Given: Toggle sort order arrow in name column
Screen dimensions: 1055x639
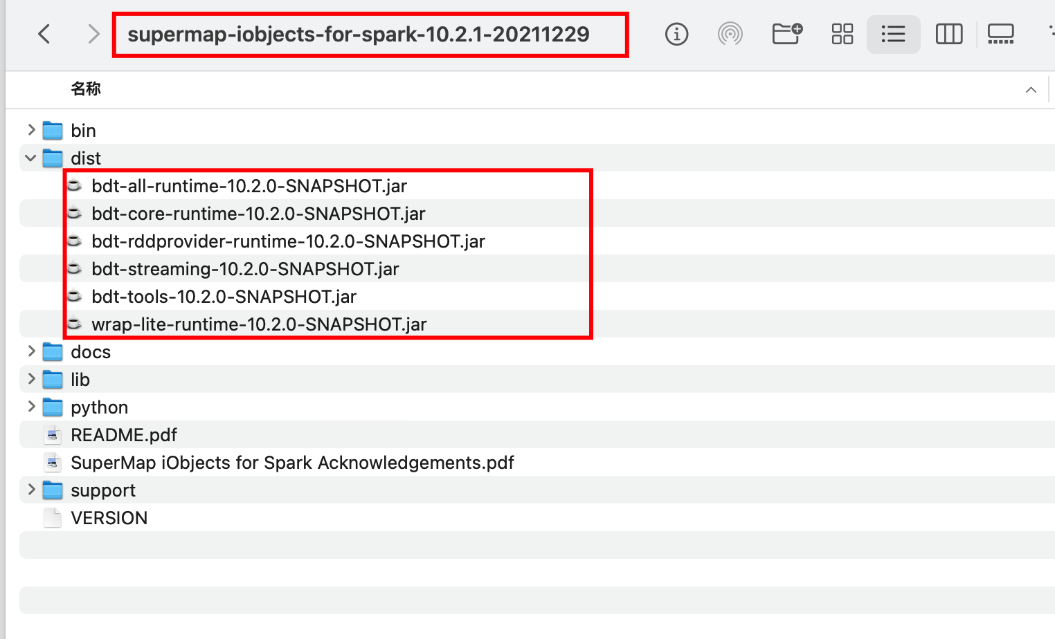Looking at the screenshot, I should coord(1031,90).
